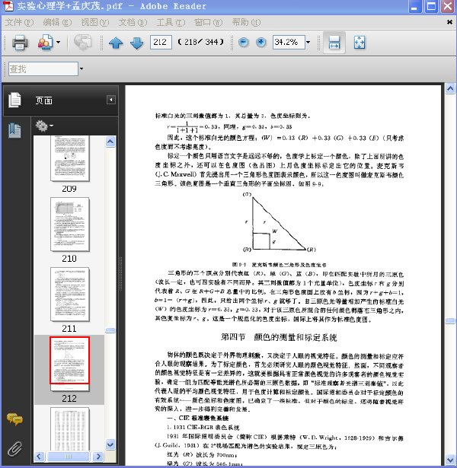The height and width of the screenshot is (468, 457).
Task: Click the Maxwell color triangle figure
Action: point(280,223)
